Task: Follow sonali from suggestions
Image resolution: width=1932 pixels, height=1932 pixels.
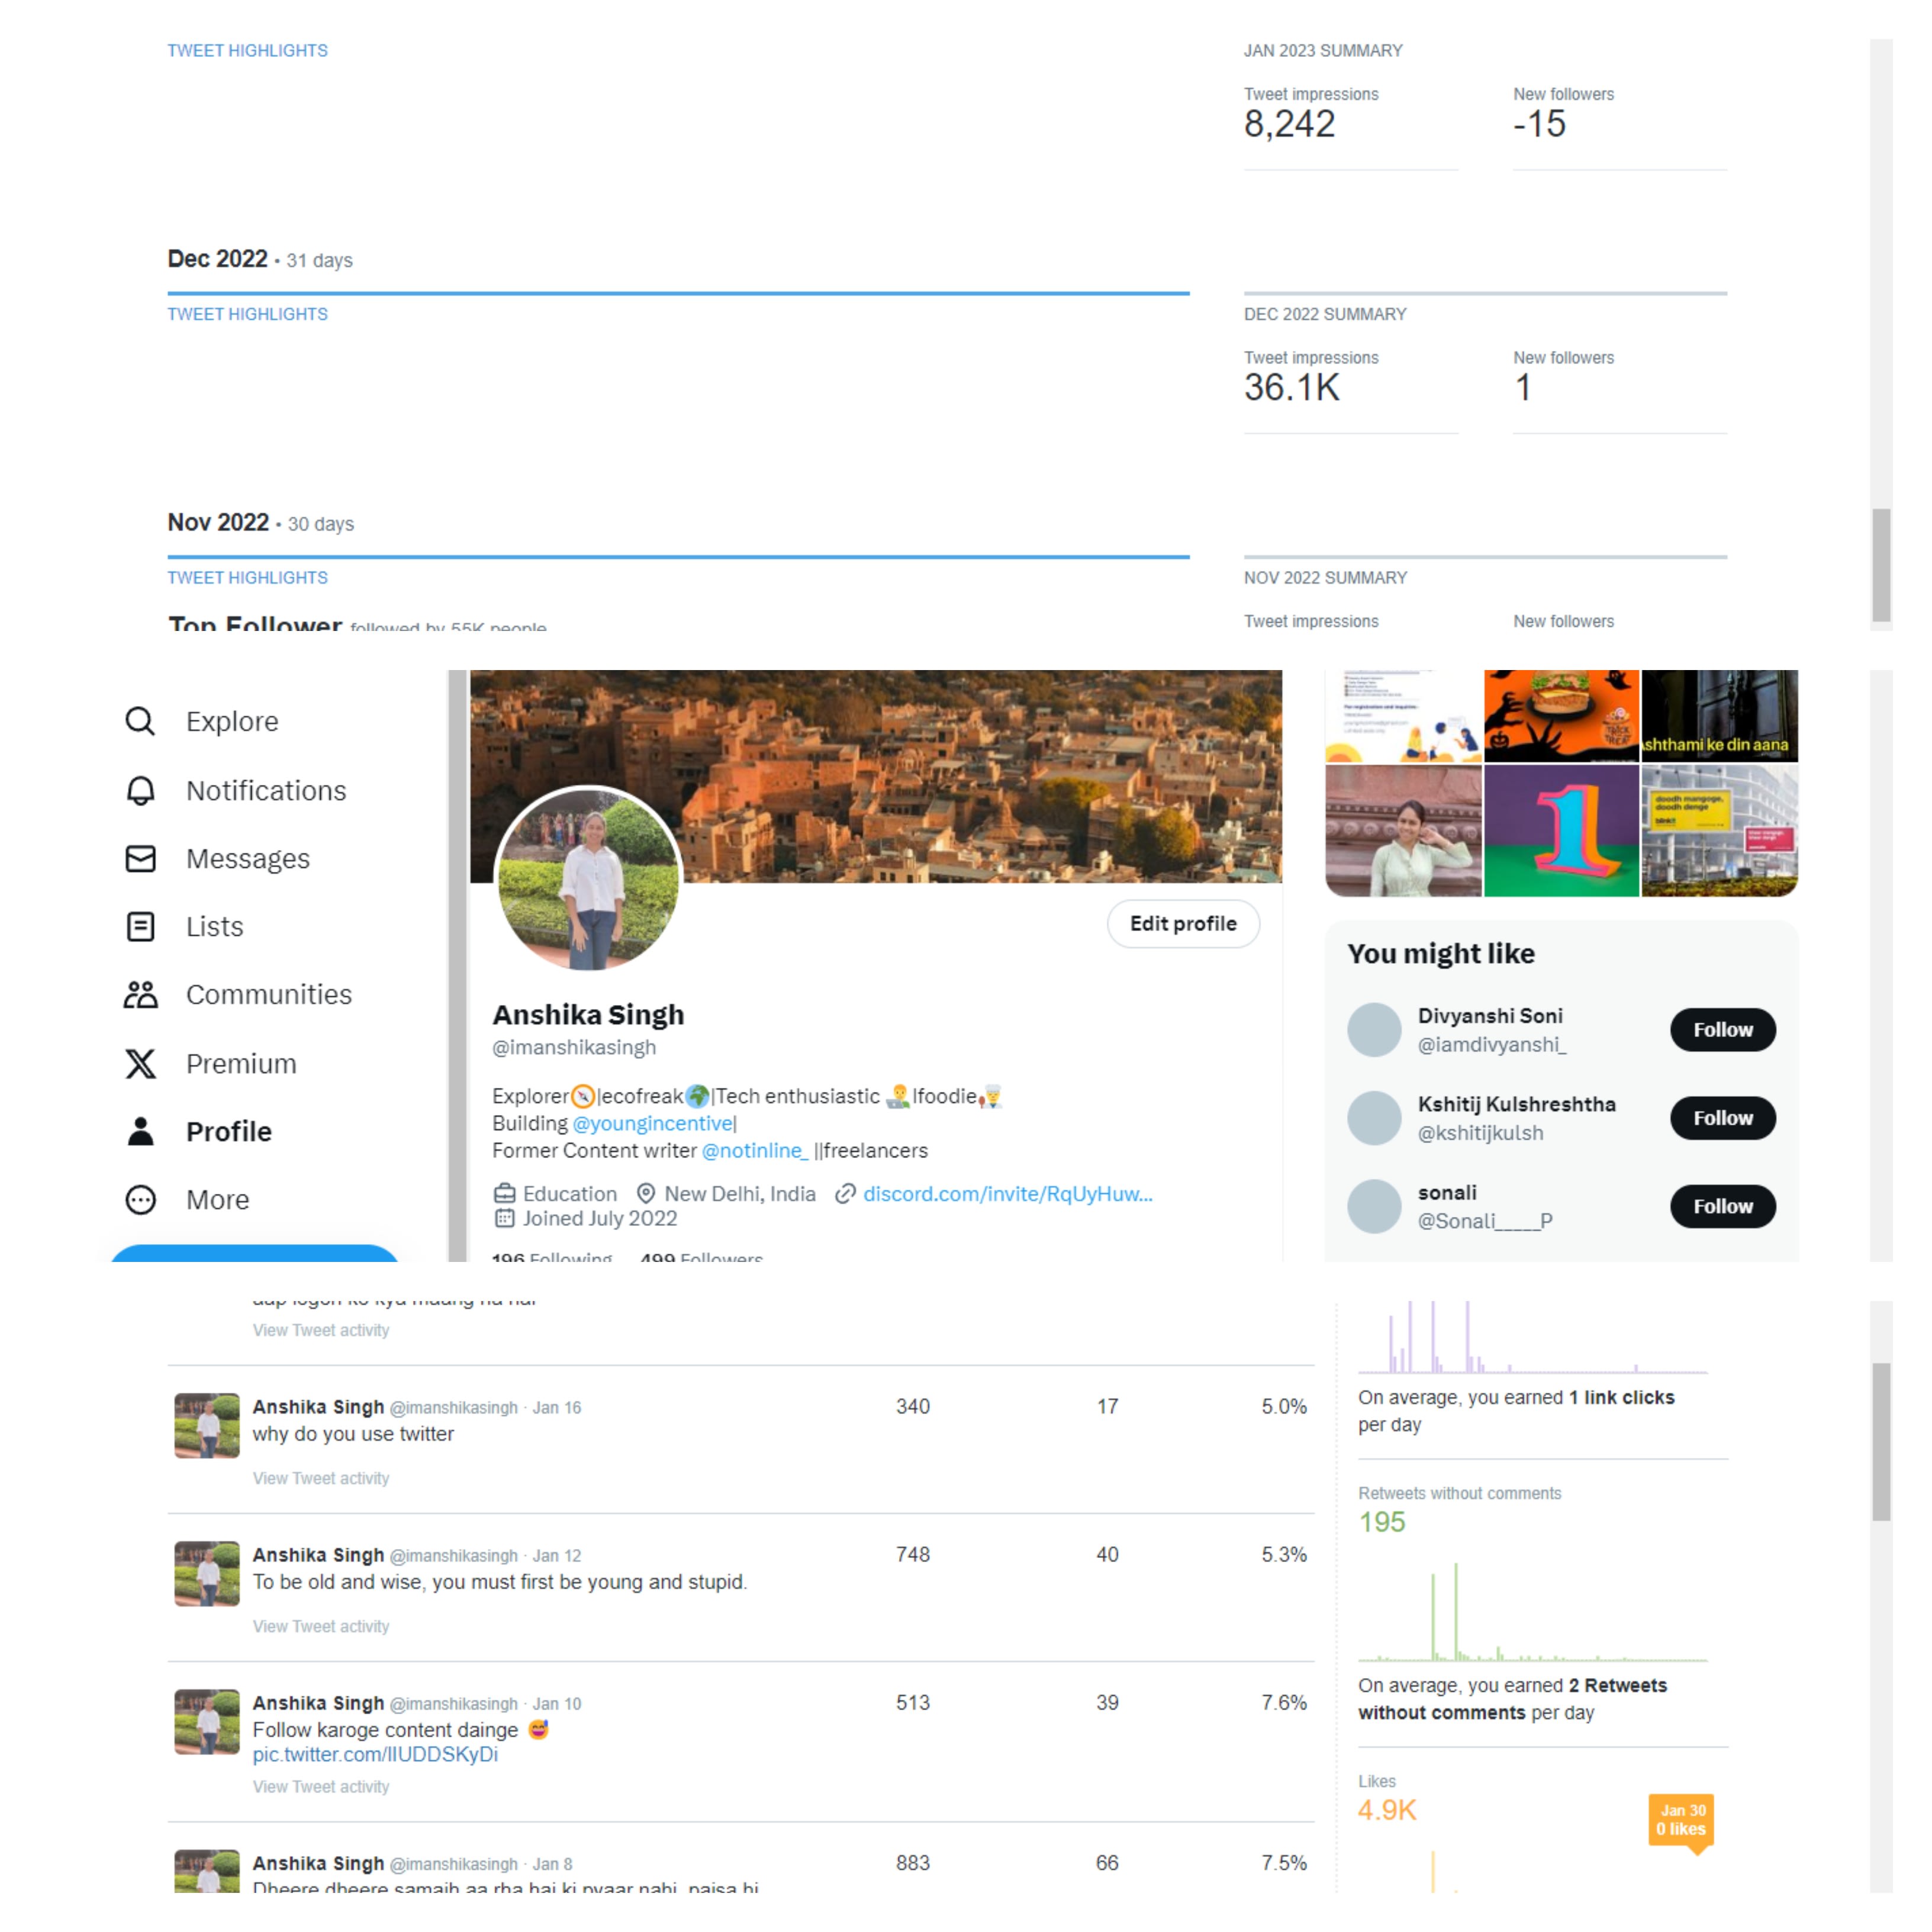Action: click(1722, 1205)
